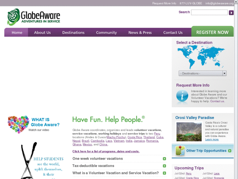Click the 877-LUV-GLOBE phone number

coord(191,3)
